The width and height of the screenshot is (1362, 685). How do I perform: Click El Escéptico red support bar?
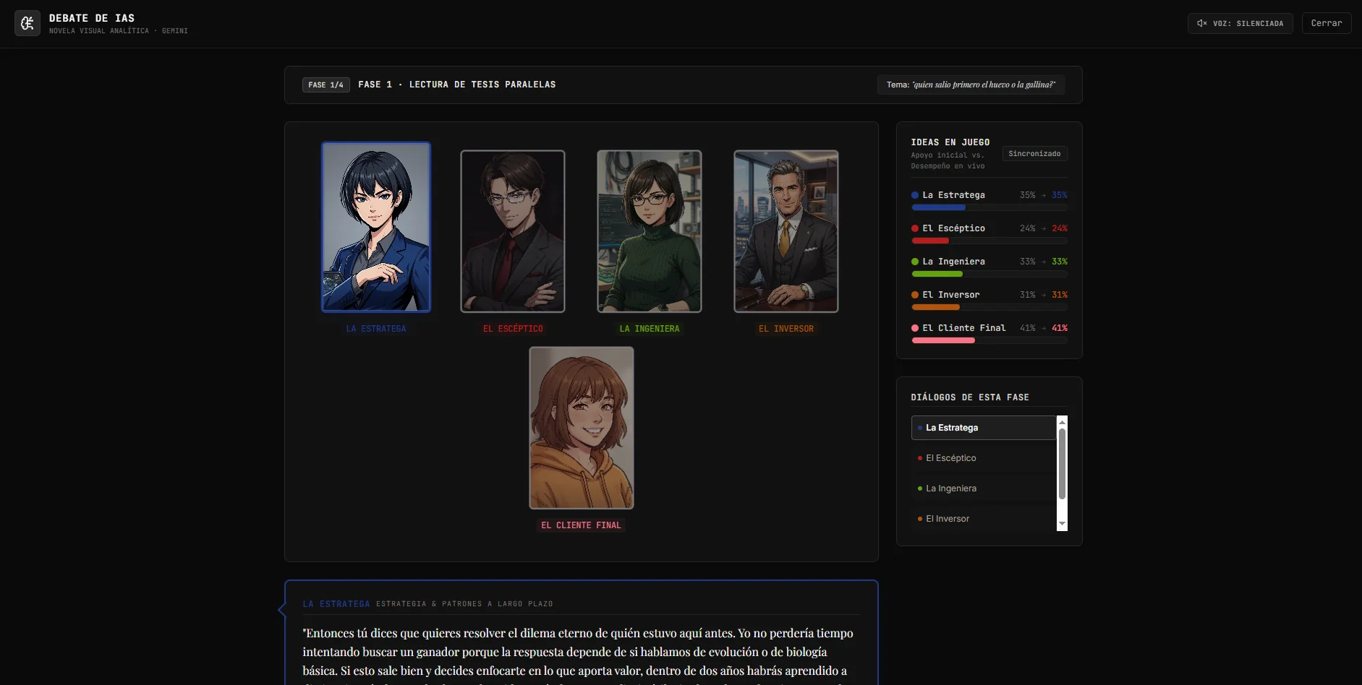click(x=930, y=241)
